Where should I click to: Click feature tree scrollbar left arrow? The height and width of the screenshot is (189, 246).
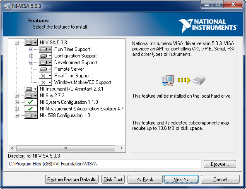point(12,148)
